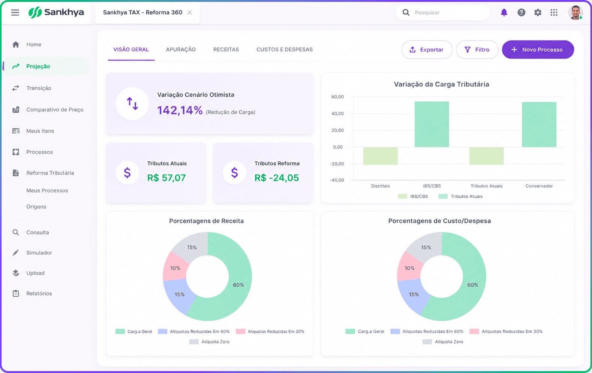Open the Relatórios clipboard icon
The width and height of the screenshot is (592, 373).
click(16, 293)
